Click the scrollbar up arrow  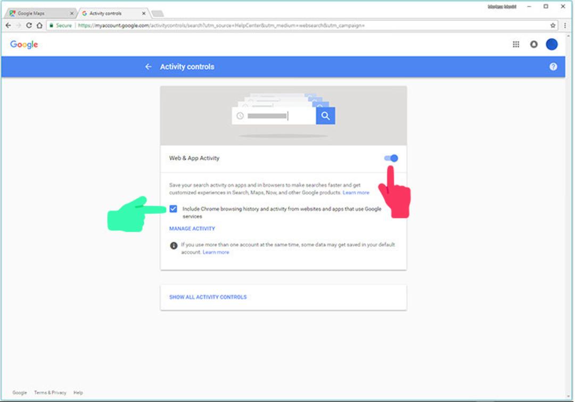tap(569, 36)
